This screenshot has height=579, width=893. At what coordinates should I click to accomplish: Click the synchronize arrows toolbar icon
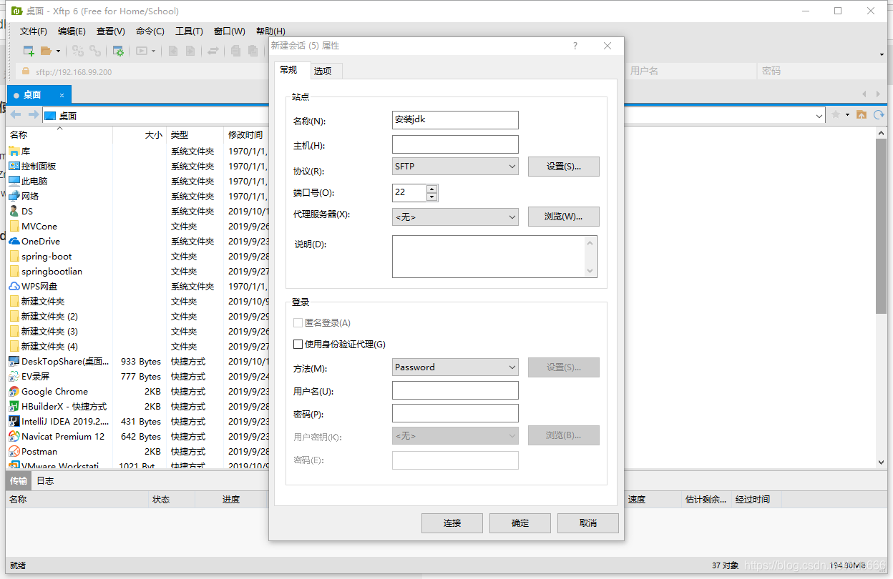click(x=213, y=51)
